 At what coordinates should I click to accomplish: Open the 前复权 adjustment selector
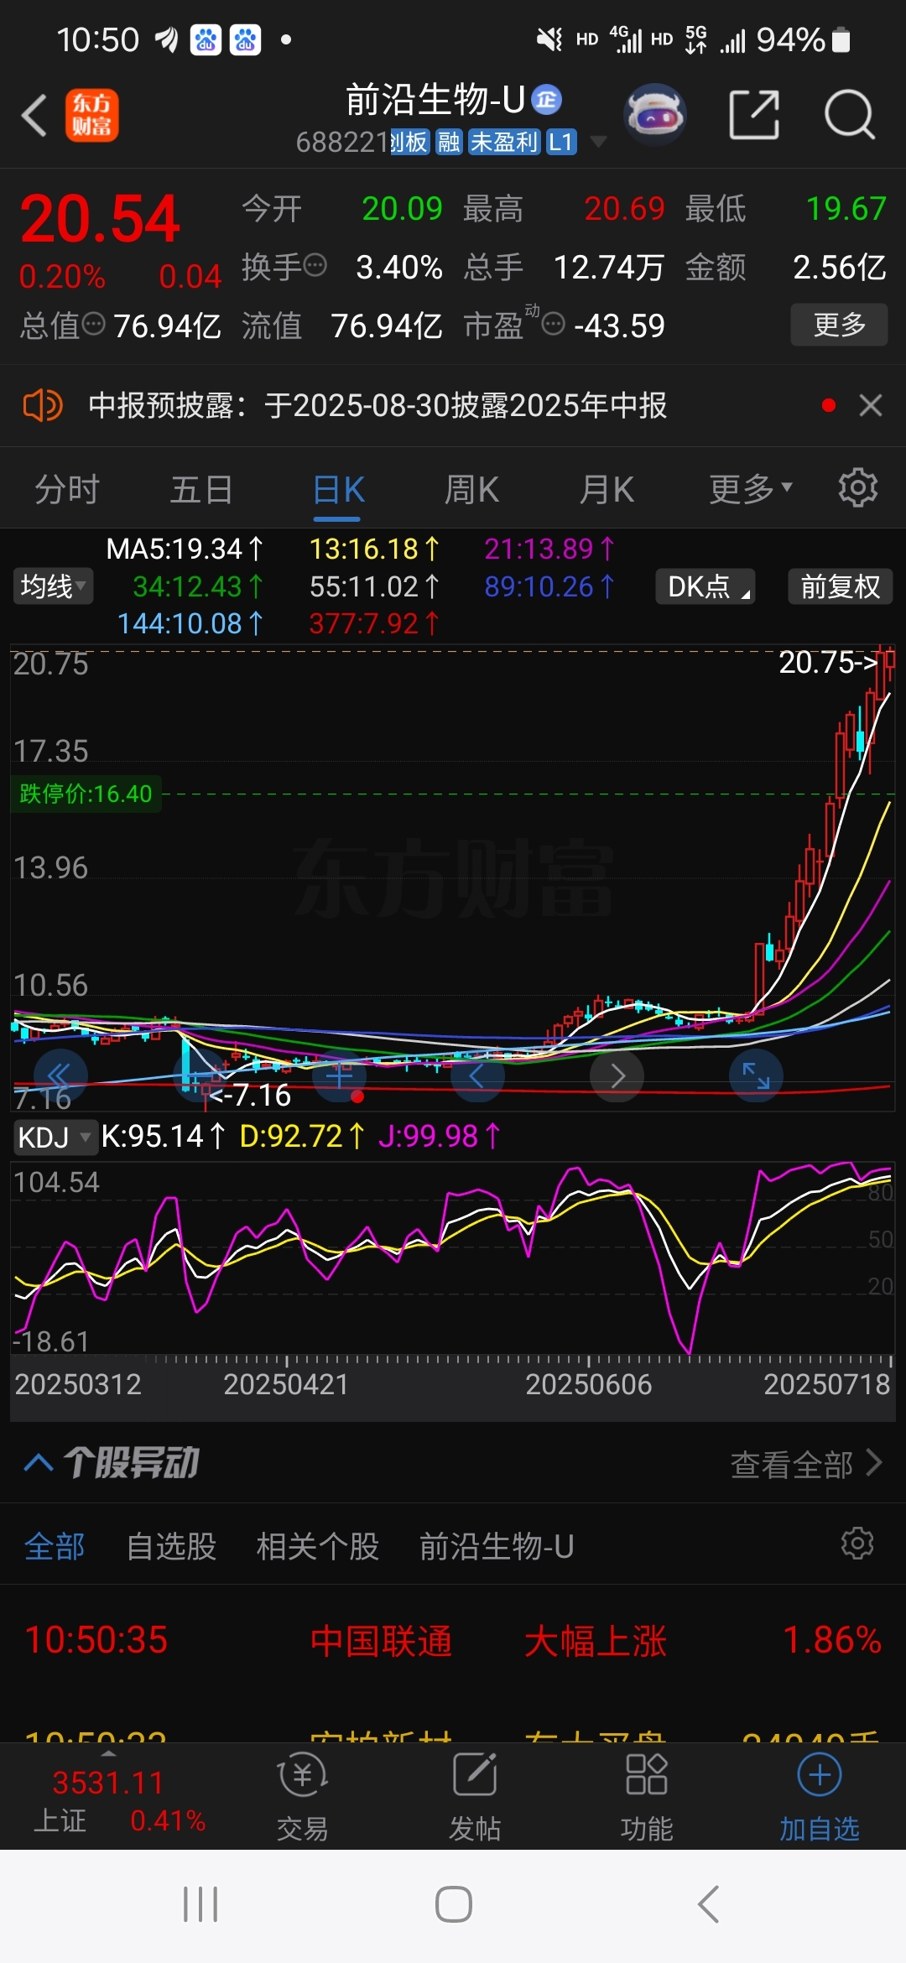pos(840,586)
